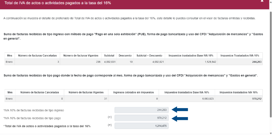Select the 1,214,475 total IVA field
The width and height of the screenshot is (278, 135).
[142, 126]
